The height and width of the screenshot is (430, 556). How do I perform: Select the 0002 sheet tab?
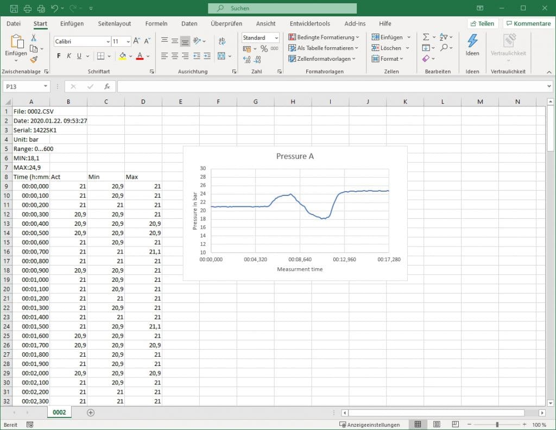click(x=59, y=413)
